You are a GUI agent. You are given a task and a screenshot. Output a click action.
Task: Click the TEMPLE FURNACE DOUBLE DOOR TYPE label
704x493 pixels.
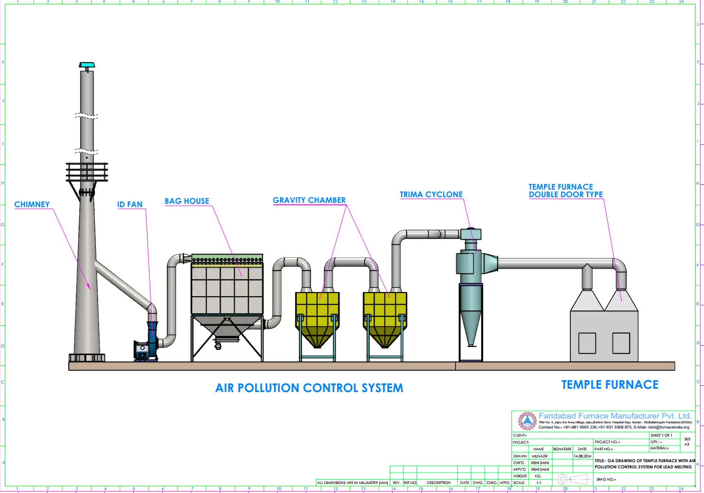566,191
